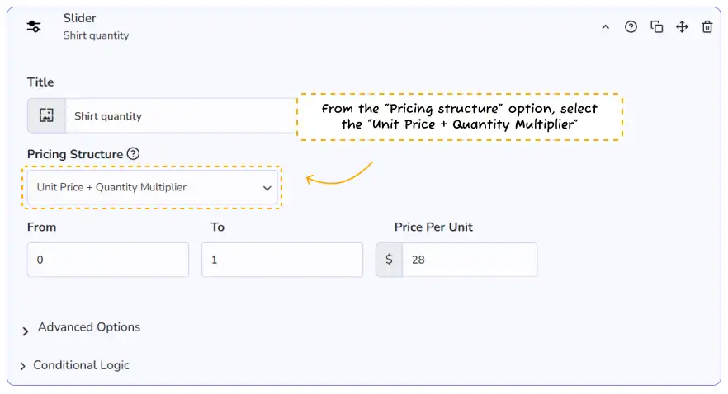
Task: Show the Pricing Structure help tooltip
Action: pos(134,154)
